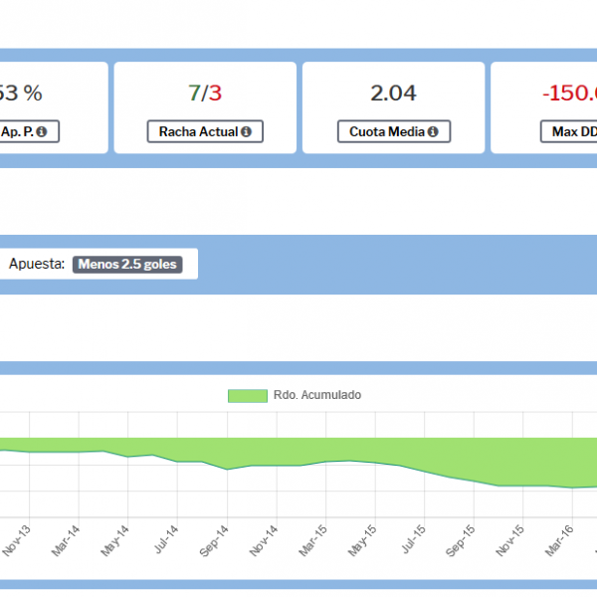Click the Max DD button
The image size is (597, 597).
[x=569, y=131]
